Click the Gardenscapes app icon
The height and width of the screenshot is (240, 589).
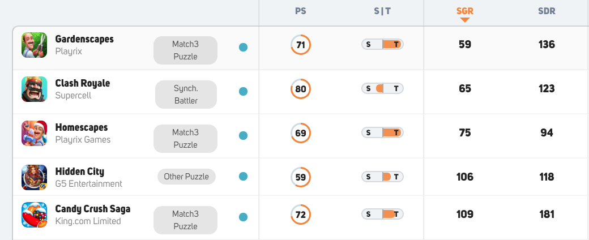tap(34, 45)
